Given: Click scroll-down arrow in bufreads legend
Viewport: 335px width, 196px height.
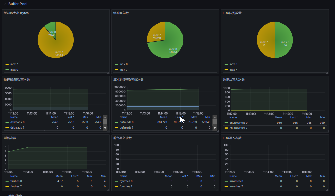Looking at the screenshot, I should tap(215, 128).
